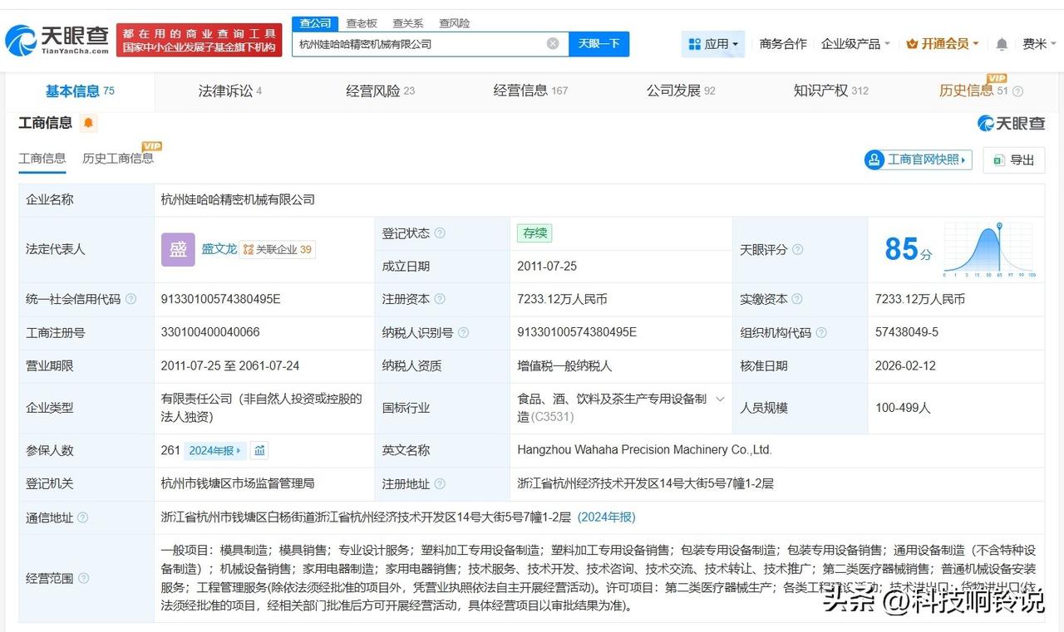
Task: Click the orange bell beside 工商信息 heading
Action: pyautogui.click(x=89, y=124)
